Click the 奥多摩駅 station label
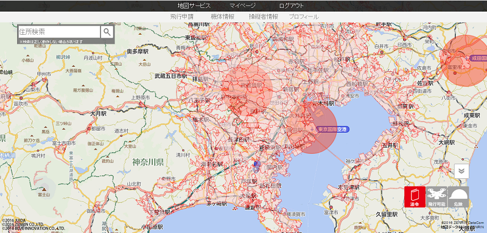 pos(138,52)
